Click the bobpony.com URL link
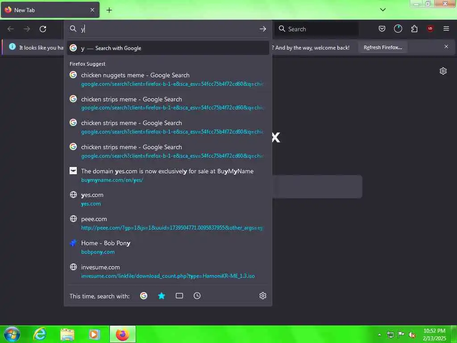This screenshot has height=343, width=457. click(x=98, y=252)
